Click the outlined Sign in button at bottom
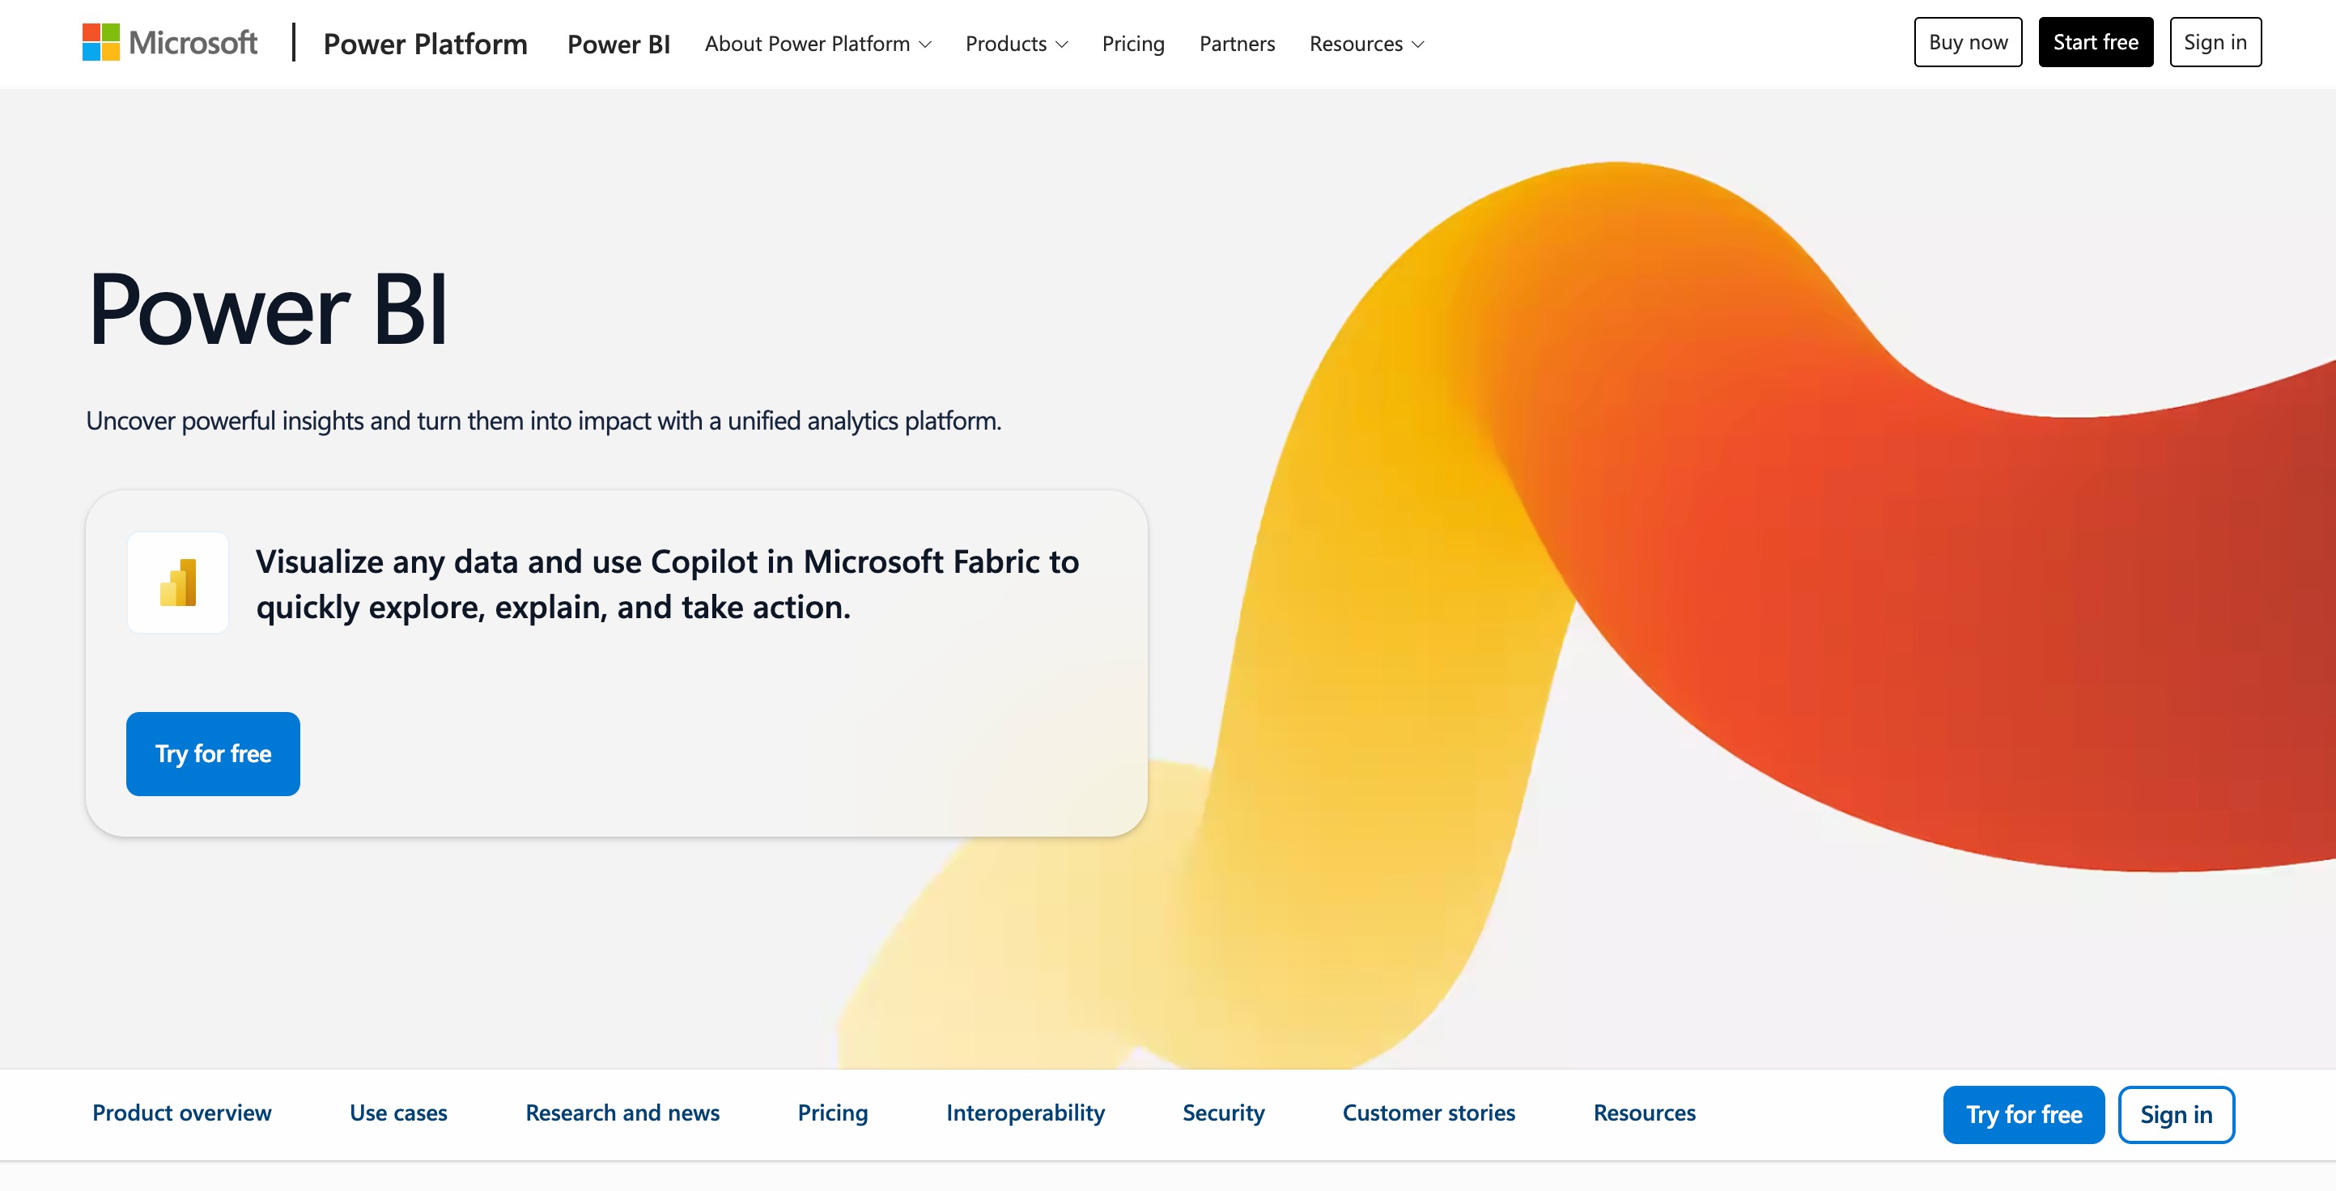 (2177, 1114)
